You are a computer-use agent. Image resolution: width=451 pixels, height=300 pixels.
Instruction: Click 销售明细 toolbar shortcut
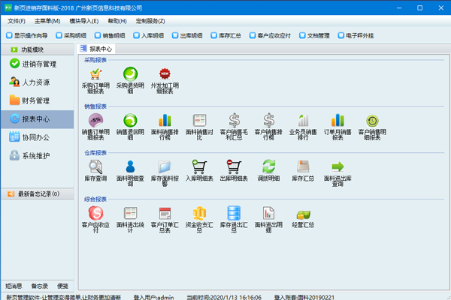click(110, 35)
